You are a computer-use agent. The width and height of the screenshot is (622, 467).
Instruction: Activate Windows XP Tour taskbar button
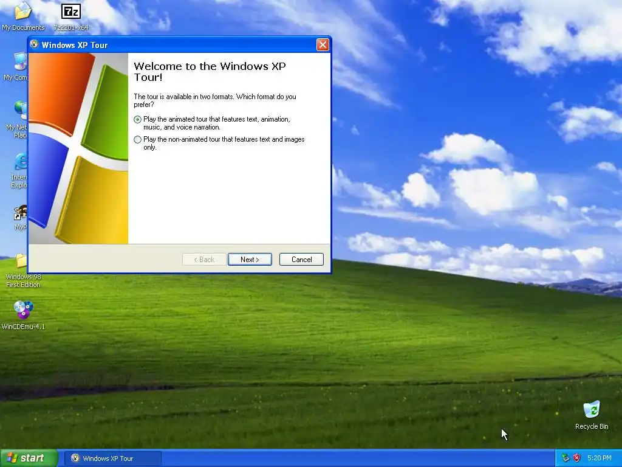[x=112, y=458]
